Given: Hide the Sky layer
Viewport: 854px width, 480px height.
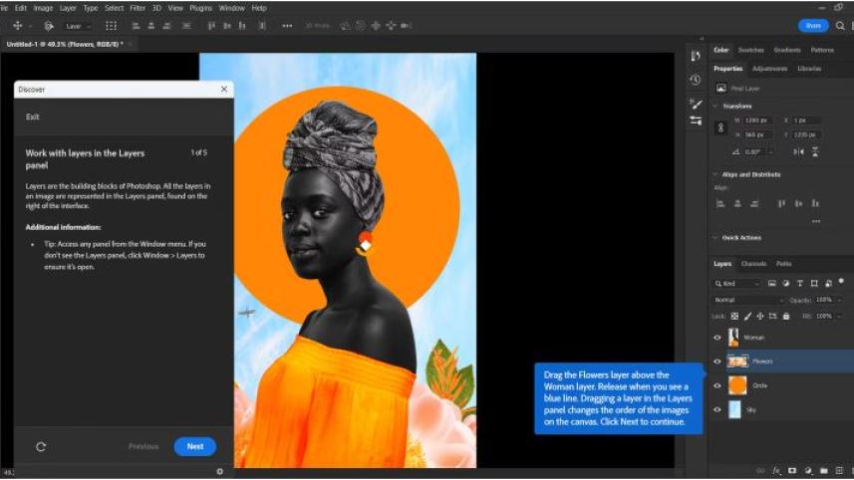Looking at the screenshot, I should [717, 409].
